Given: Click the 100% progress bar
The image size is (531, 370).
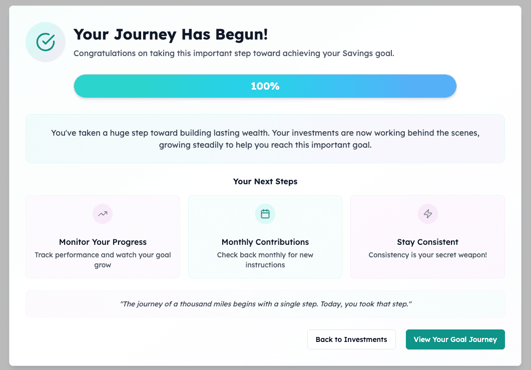Looking at the screenshot, I should [x=265, y=86].
